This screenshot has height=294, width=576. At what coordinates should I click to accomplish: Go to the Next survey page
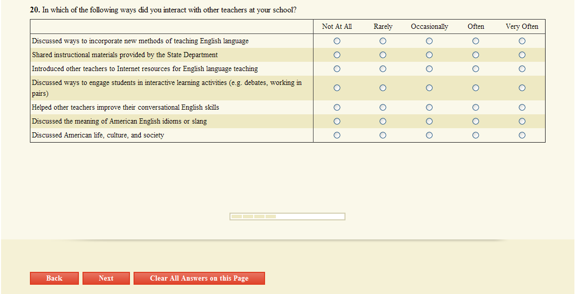tap(106, 278)
